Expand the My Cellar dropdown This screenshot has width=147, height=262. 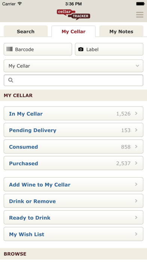coord(73,66)
